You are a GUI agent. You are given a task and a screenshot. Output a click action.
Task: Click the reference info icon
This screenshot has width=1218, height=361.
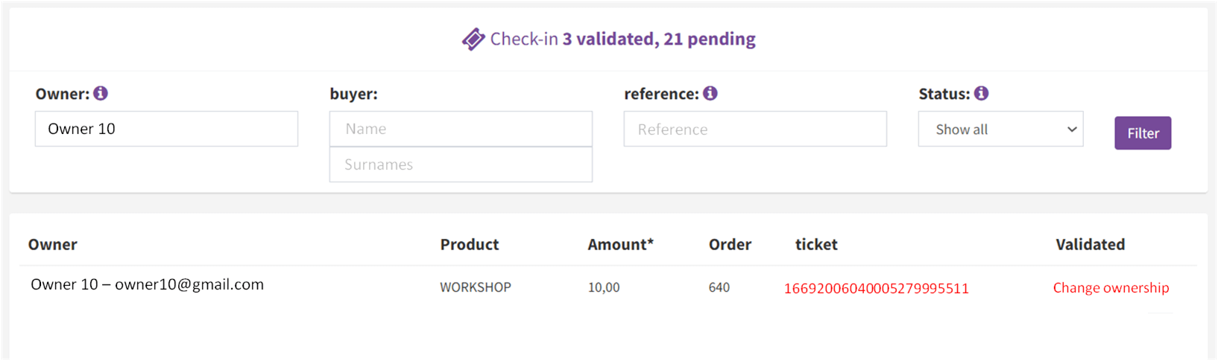tap(710, 93)
